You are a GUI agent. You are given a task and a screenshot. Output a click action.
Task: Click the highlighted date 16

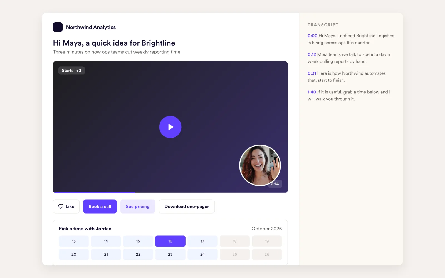point(170,241)
